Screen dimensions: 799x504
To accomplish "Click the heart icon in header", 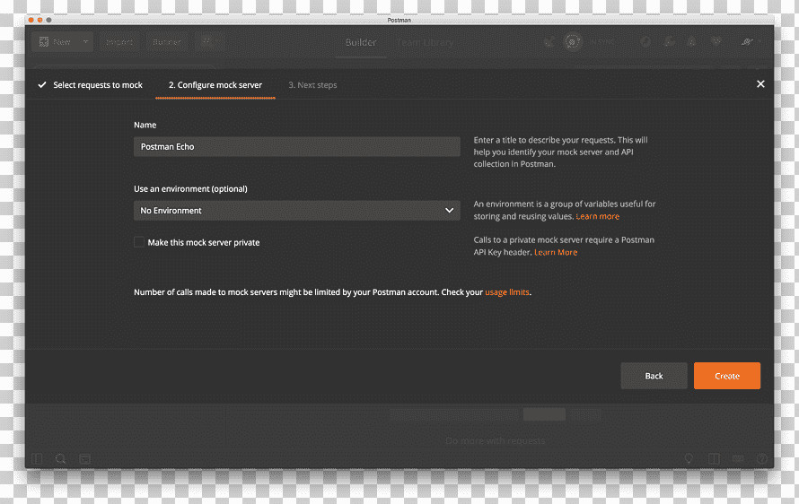I will pos(716,42).
